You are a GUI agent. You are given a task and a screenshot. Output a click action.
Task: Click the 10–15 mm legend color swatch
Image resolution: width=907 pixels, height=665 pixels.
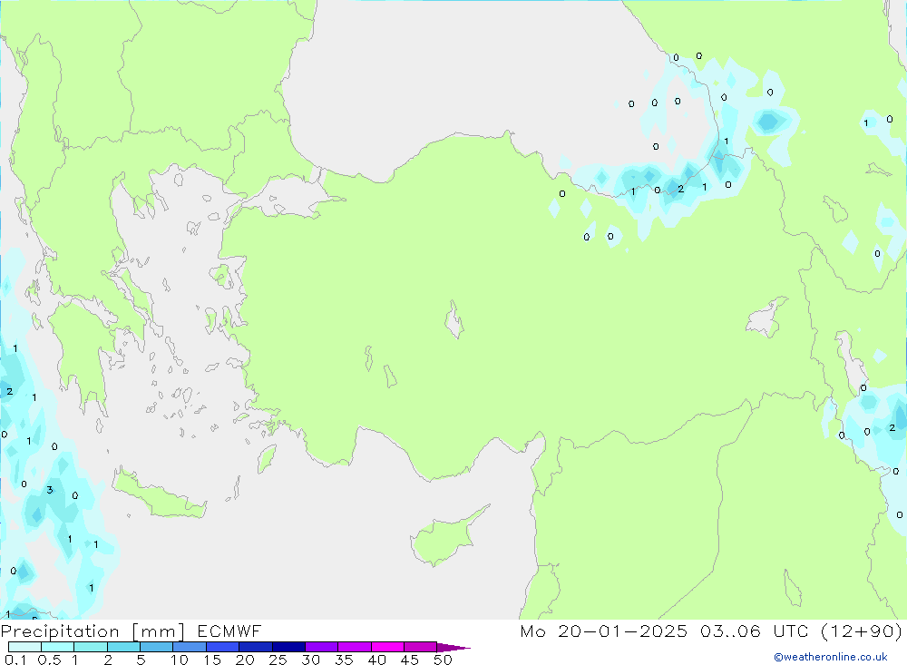click(190, 647)
